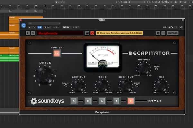This screenshot has height=128, width=193.
Task: Click bar 45 on the timeline ruler
Action: tap(147, 6)
